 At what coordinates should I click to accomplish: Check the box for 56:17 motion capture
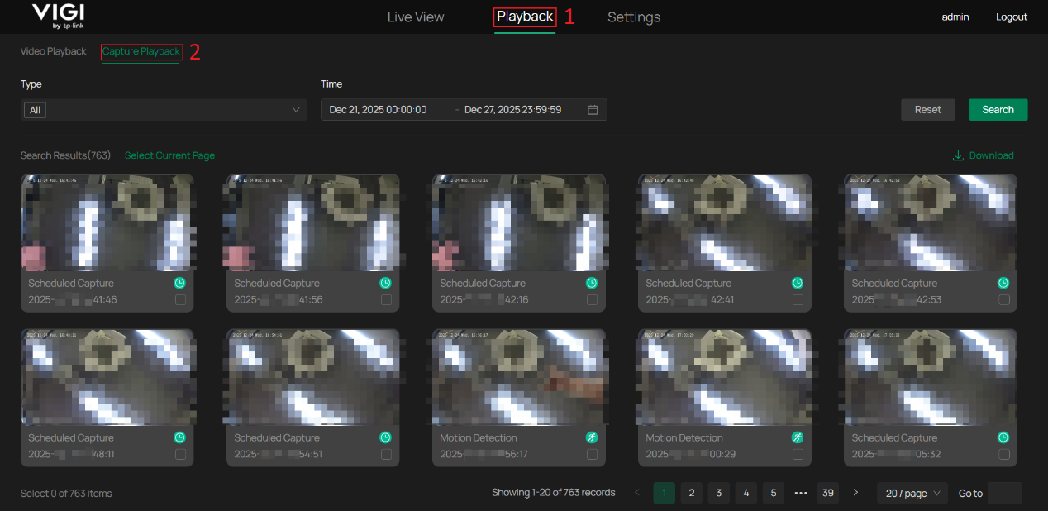pos(592,455)
